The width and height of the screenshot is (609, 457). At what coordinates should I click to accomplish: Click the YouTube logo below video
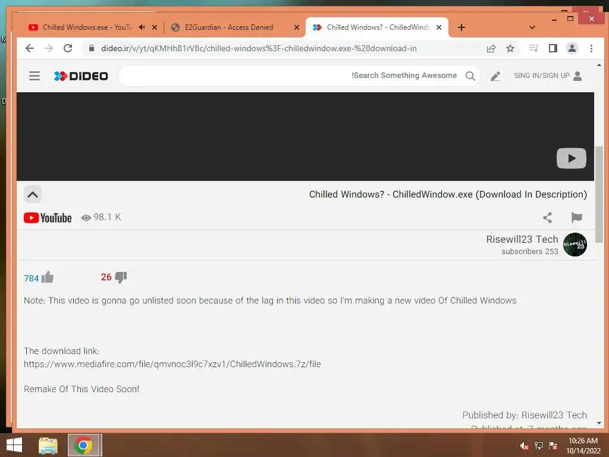click(x=48, y=218)
